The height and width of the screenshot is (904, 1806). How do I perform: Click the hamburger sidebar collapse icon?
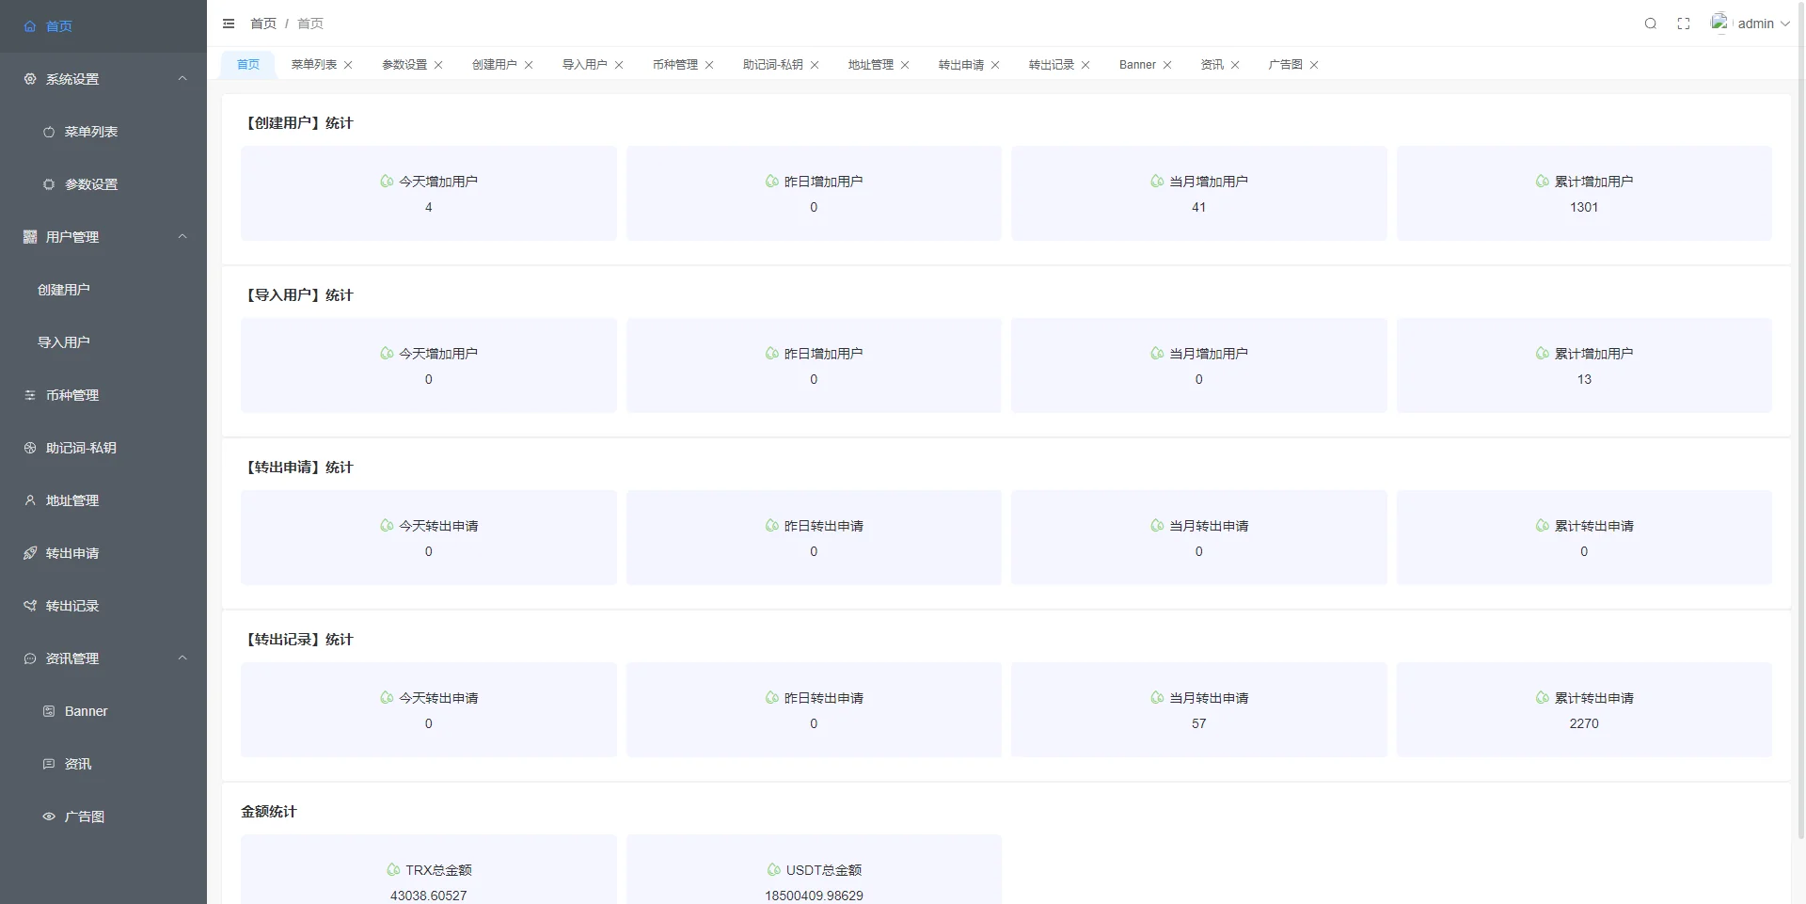tap(229, 24)
